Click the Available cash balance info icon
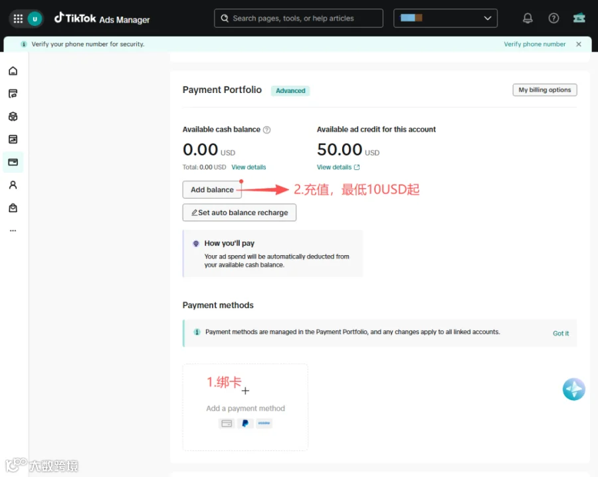598x477 pixels. (x=267, y=130)
